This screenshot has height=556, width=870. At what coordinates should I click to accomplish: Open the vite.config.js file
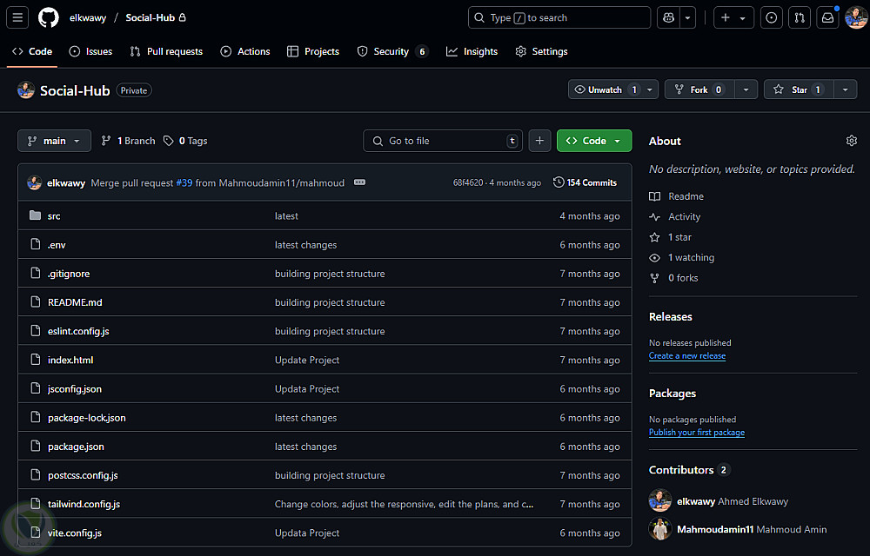[74, 533]
